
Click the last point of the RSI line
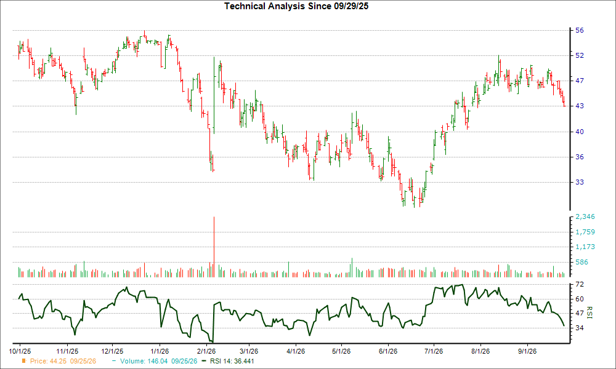[564, 325]
